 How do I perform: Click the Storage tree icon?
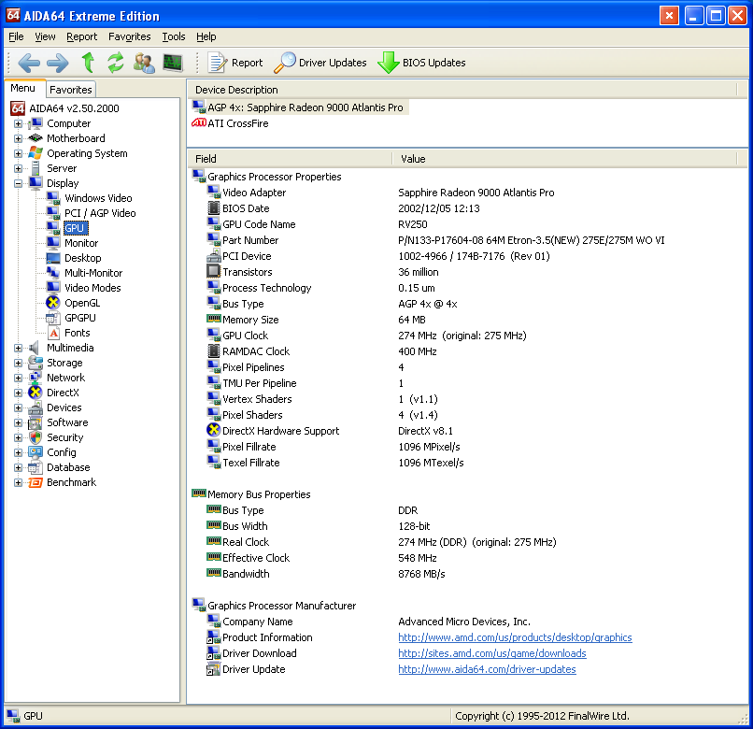click(36, 363)
